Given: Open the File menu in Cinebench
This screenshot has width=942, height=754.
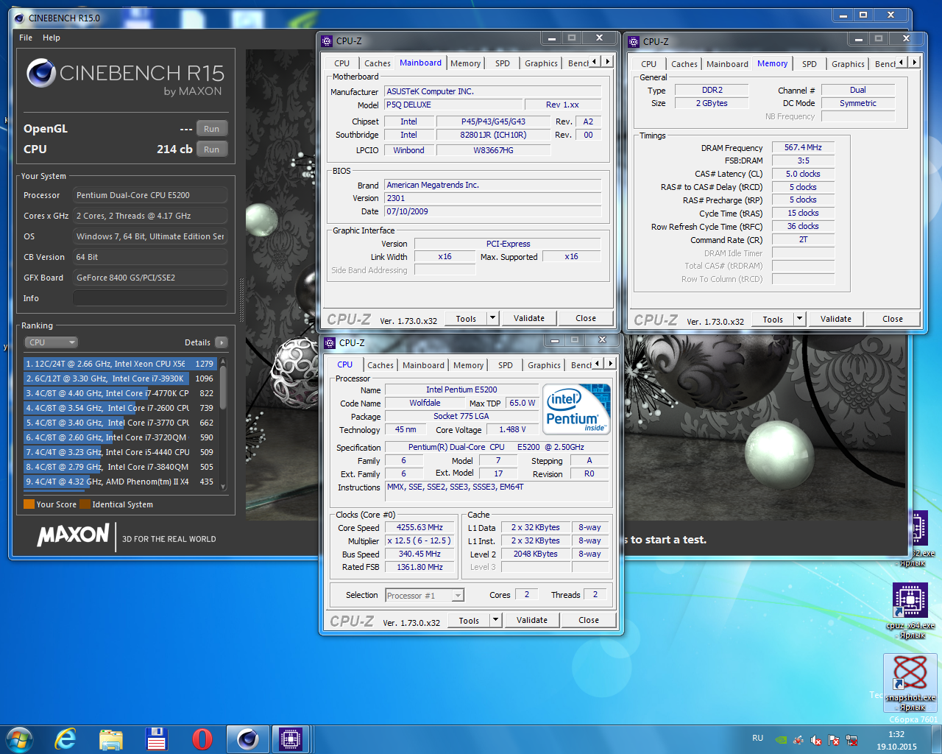Looking at the screenshot, I should tap(26, 38).
